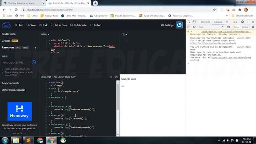Image resolution: width=256 pixels, height=144 pixels.
Task: Click the JSFiddle cloud logo
Action: (6, 25)
